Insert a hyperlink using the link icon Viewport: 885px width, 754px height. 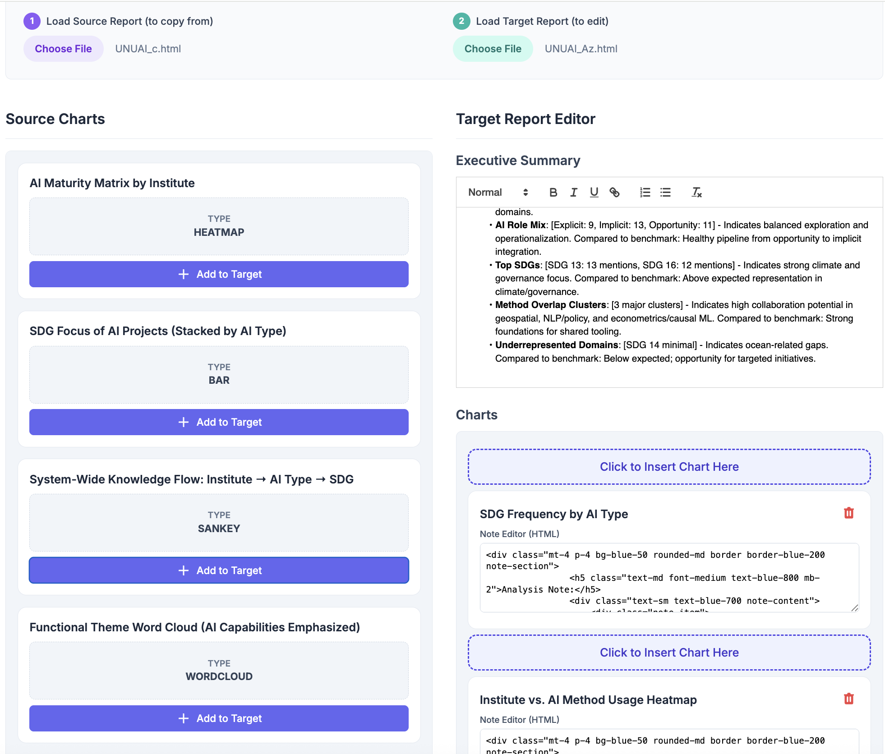614,193
